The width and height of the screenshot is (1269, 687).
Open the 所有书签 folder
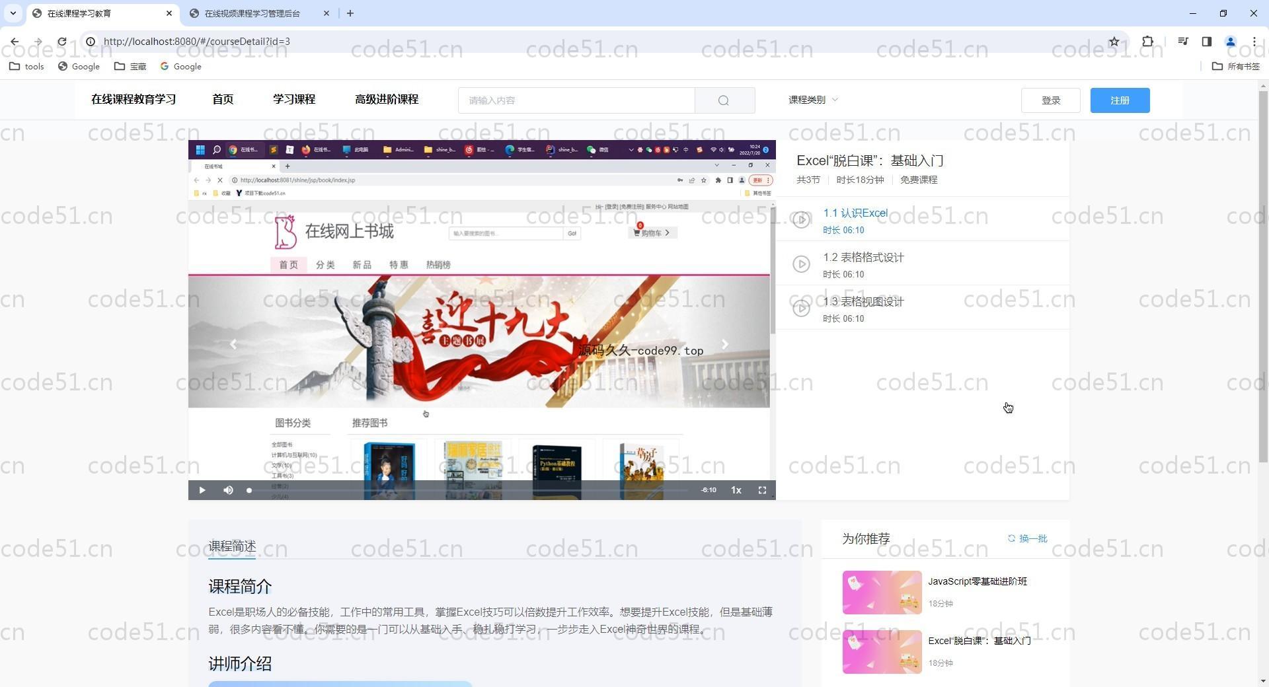pos(1236,66)
